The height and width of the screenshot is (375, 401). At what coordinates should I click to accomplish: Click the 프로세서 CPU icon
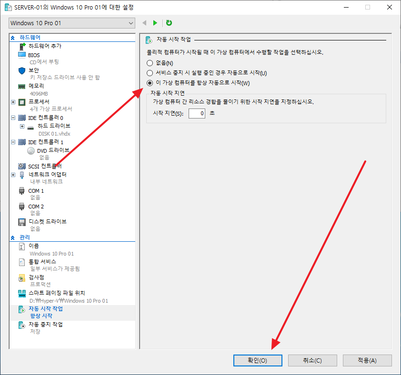(22, 102)
